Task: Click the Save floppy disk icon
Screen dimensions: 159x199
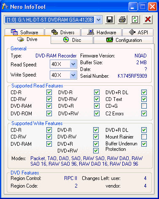Action: tap(110, 19)
